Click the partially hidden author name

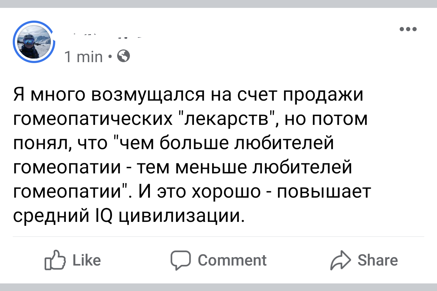103,36
